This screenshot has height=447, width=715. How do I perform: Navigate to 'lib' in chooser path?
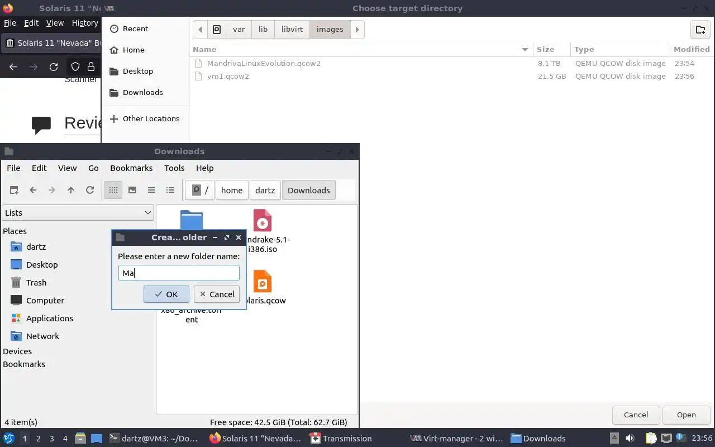click(x=263, y=29)
